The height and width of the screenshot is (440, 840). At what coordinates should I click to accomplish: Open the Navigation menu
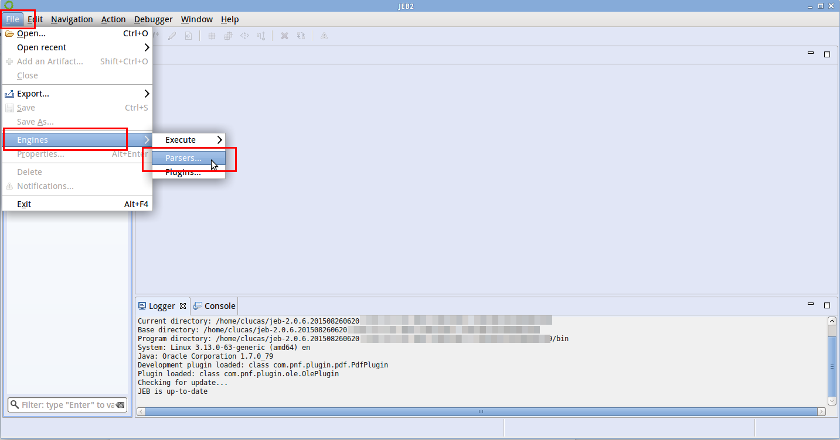[x=72, y=19]
